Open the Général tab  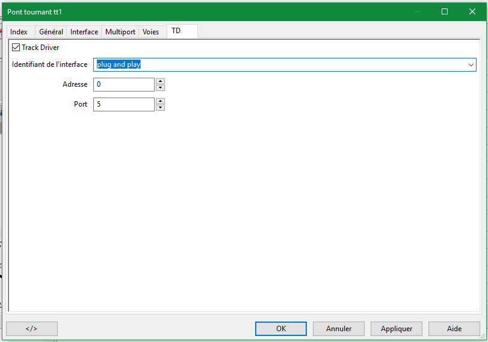point(51,32)
